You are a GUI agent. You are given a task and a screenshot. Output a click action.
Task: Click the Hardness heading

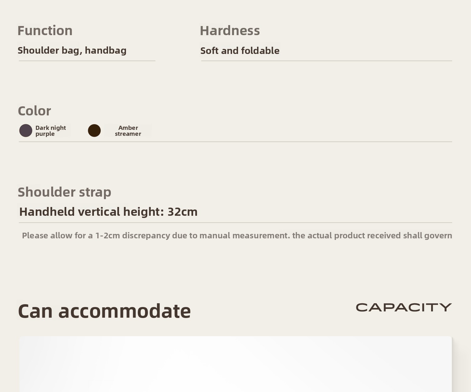[x=230, y=31]
